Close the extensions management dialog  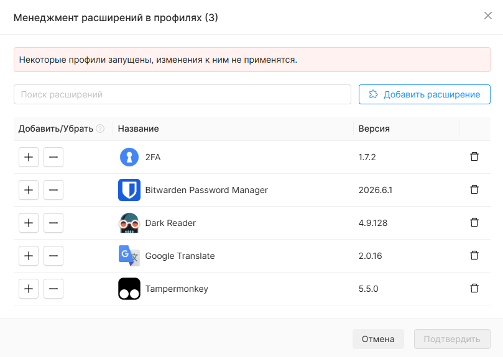pos(488,16)
